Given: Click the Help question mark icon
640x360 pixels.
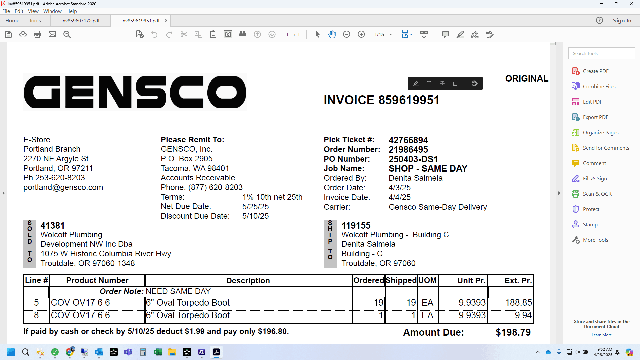Looking at the screenshot, I should click(599, 20).
